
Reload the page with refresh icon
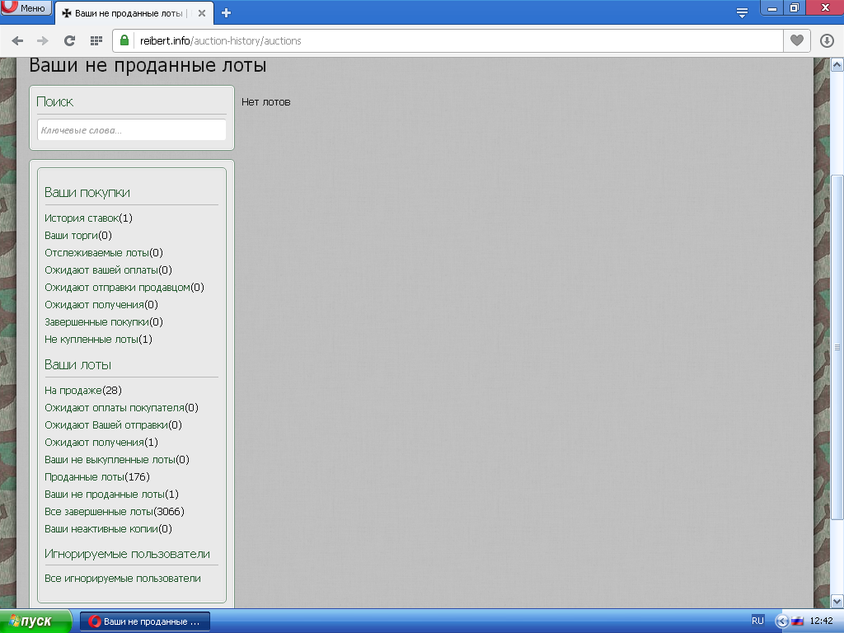[x=69, y=41]
